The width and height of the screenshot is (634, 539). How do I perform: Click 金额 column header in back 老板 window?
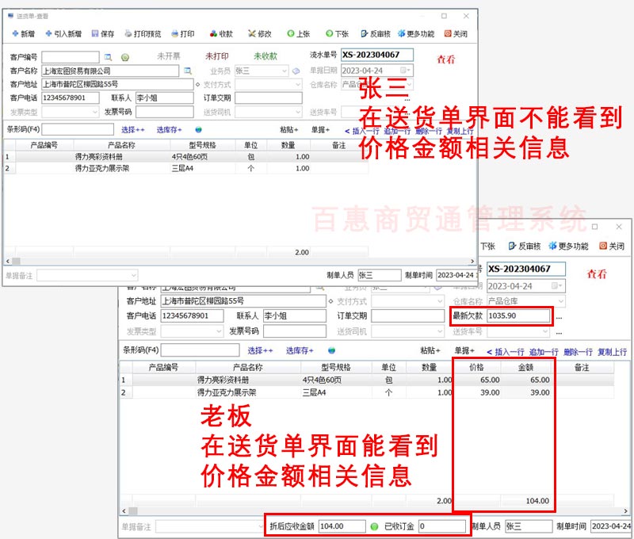click(525, 367)
